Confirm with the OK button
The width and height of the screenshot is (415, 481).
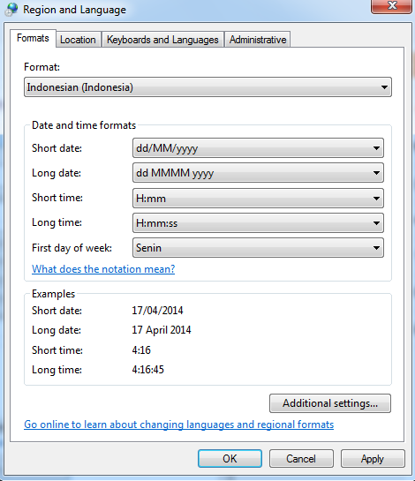pos(230,459)
